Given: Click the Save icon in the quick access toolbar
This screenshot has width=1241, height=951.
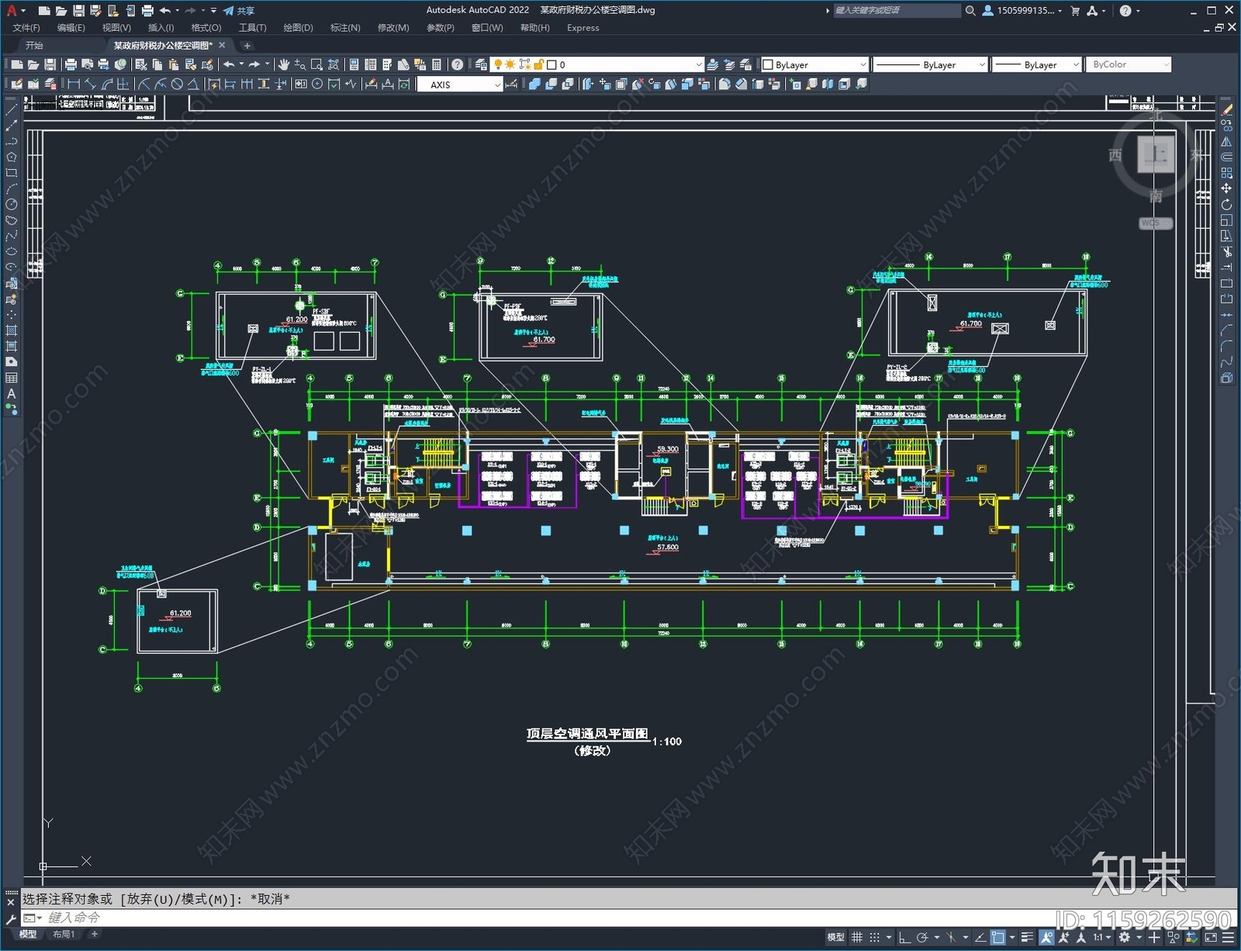Looking at the screenshot, I should (78, 11).
